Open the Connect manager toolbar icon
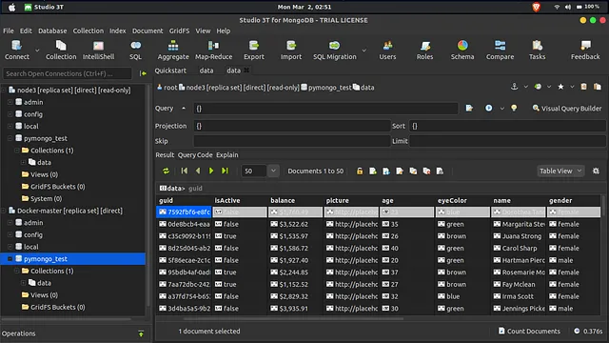609x343 pixels. pos(17,50)
